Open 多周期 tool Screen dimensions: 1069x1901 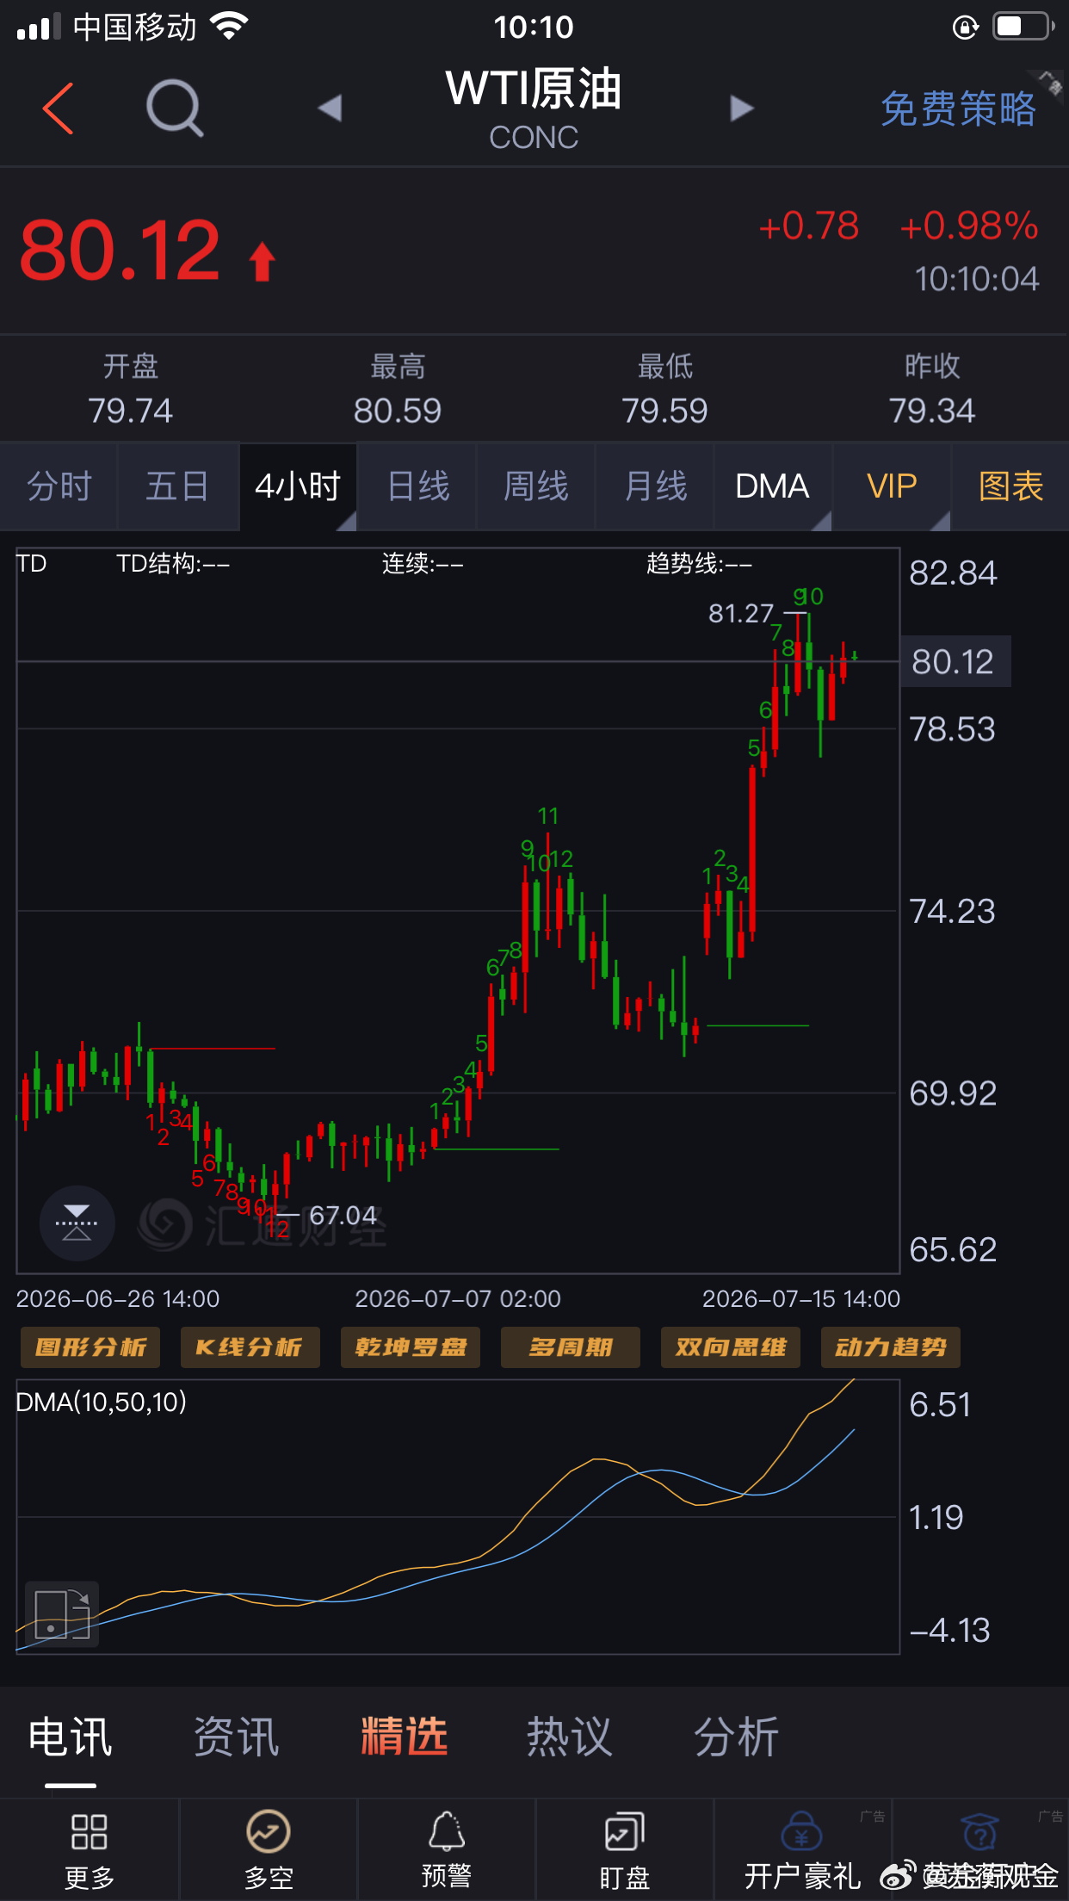click(571, 1347)
